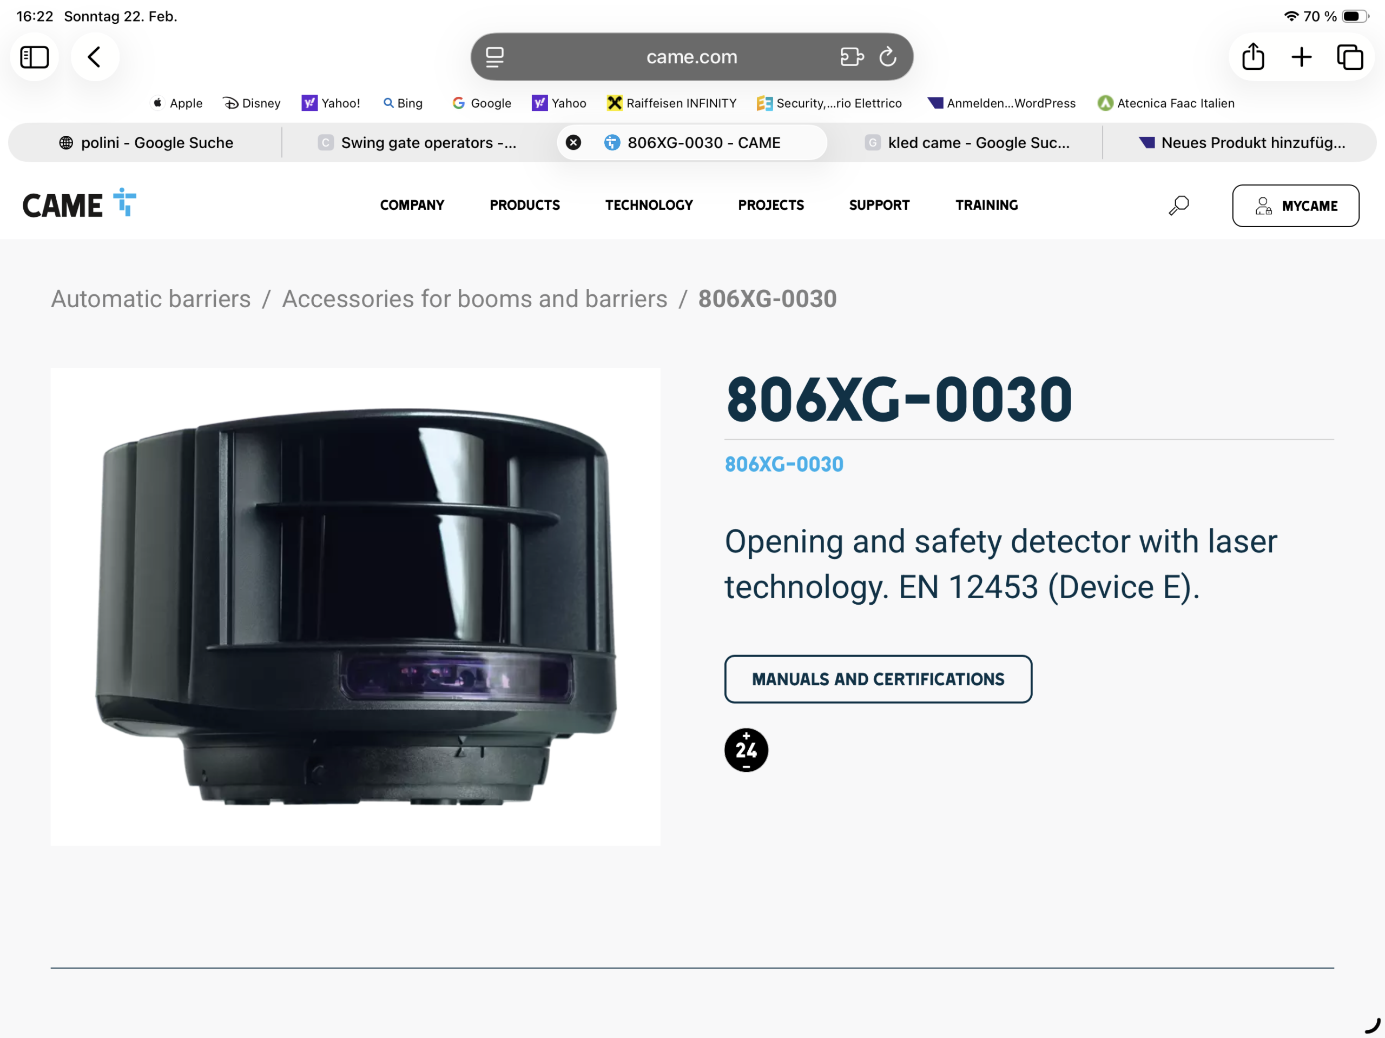Image resolution: width=1385 pixels, height=1038 pixels.
Task: Click MANUALS AND CERTIFICATIONS button
Action: [x=878, y=679]
